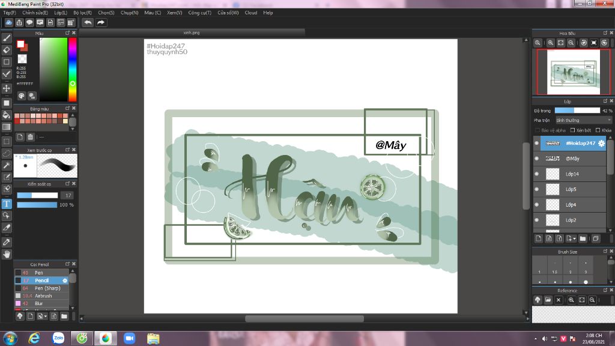Expand the add-layer type dropdown arrow

point(575,238)
